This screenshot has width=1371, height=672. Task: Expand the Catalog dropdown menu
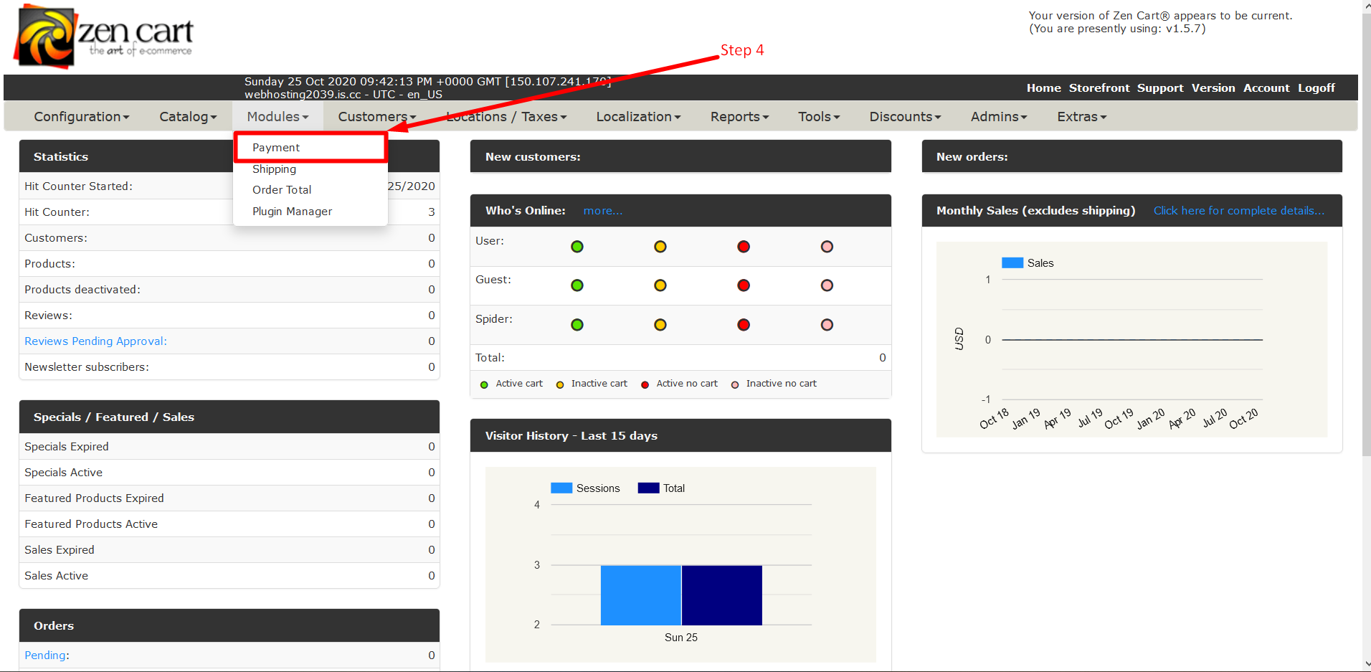188,117
